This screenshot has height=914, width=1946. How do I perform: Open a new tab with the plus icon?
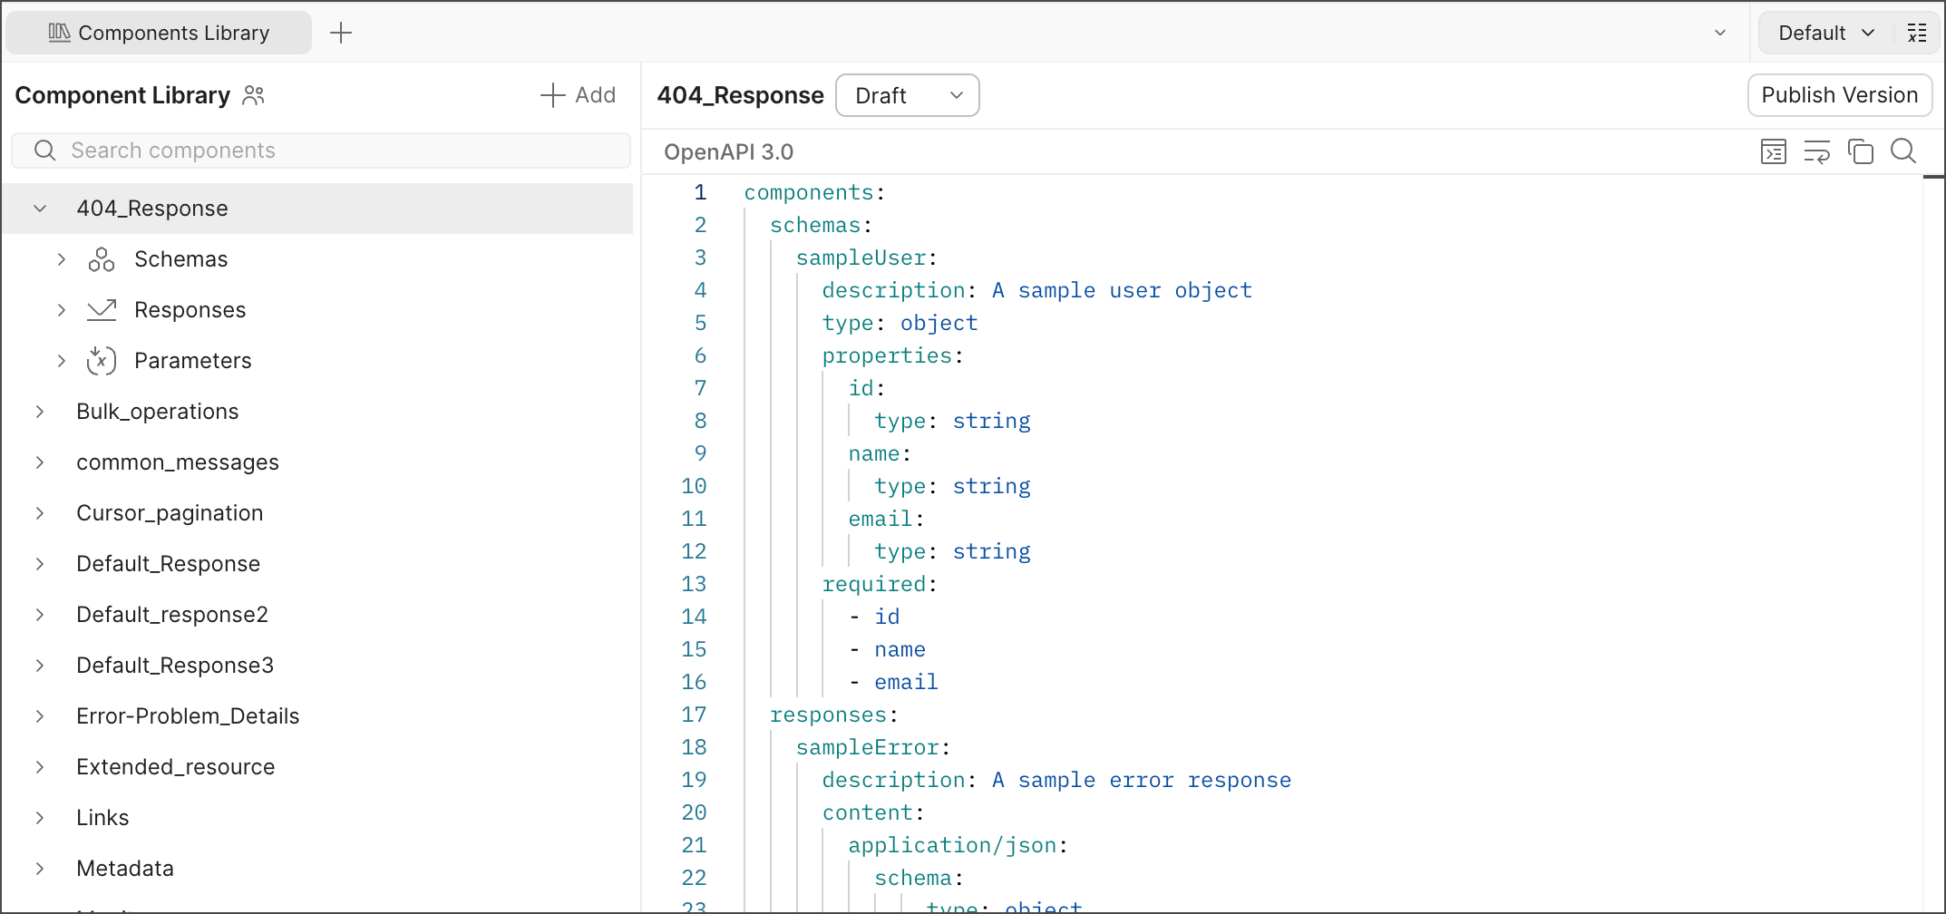tap(341, 34)
